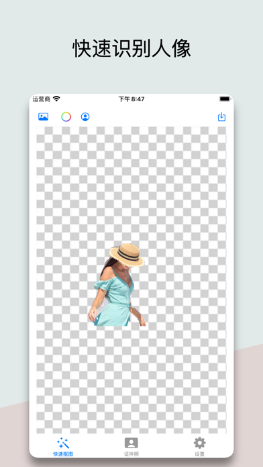Switch to the 快速抠图 tab
This screenshot has height=467, width=263.
[63, 447]
